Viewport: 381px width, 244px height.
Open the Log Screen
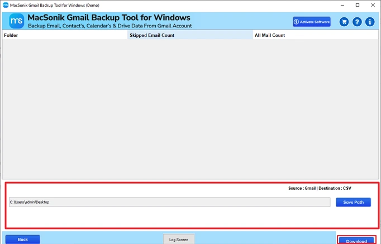179,240
